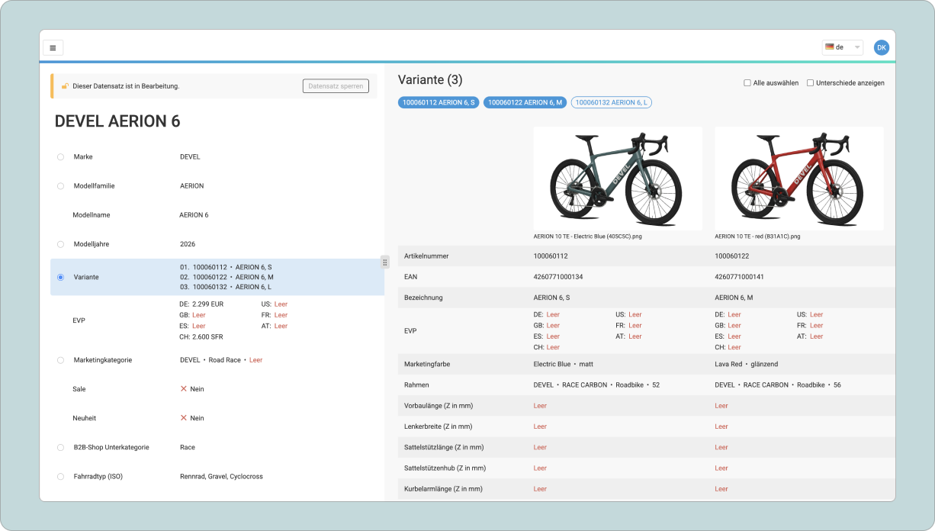Viewport: 935px width, 531px height.
Task: Click the Rahmen value ending in 56
Action: pos(778,385)
